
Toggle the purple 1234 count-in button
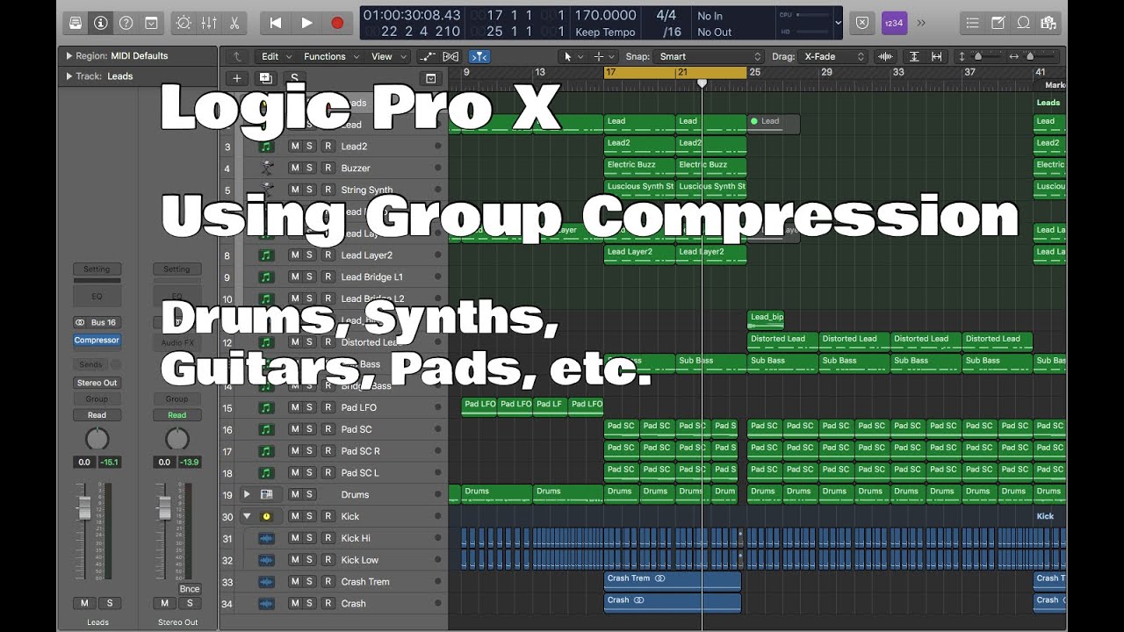point(894,23)
